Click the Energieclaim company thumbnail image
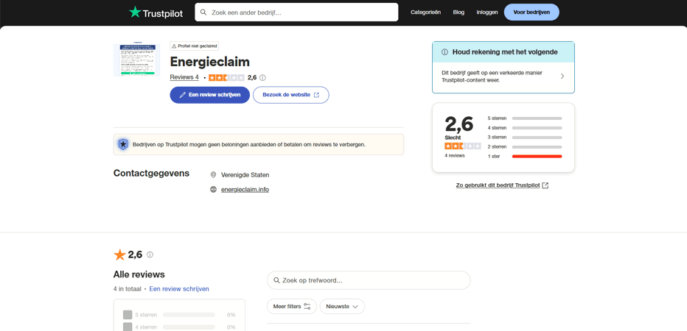Screen dimensions: 687x331 coord(136,60)
